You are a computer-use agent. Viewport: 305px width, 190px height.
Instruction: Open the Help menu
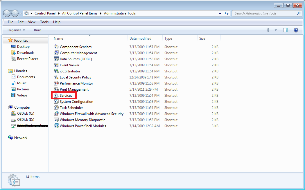pos(57,22)
